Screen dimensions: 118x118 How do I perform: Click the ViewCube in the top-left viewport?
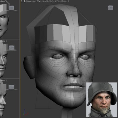point(11,8)
